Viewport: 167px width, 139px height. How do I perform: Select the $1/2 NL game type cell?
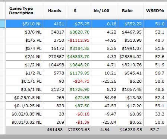tap(25, 65)
